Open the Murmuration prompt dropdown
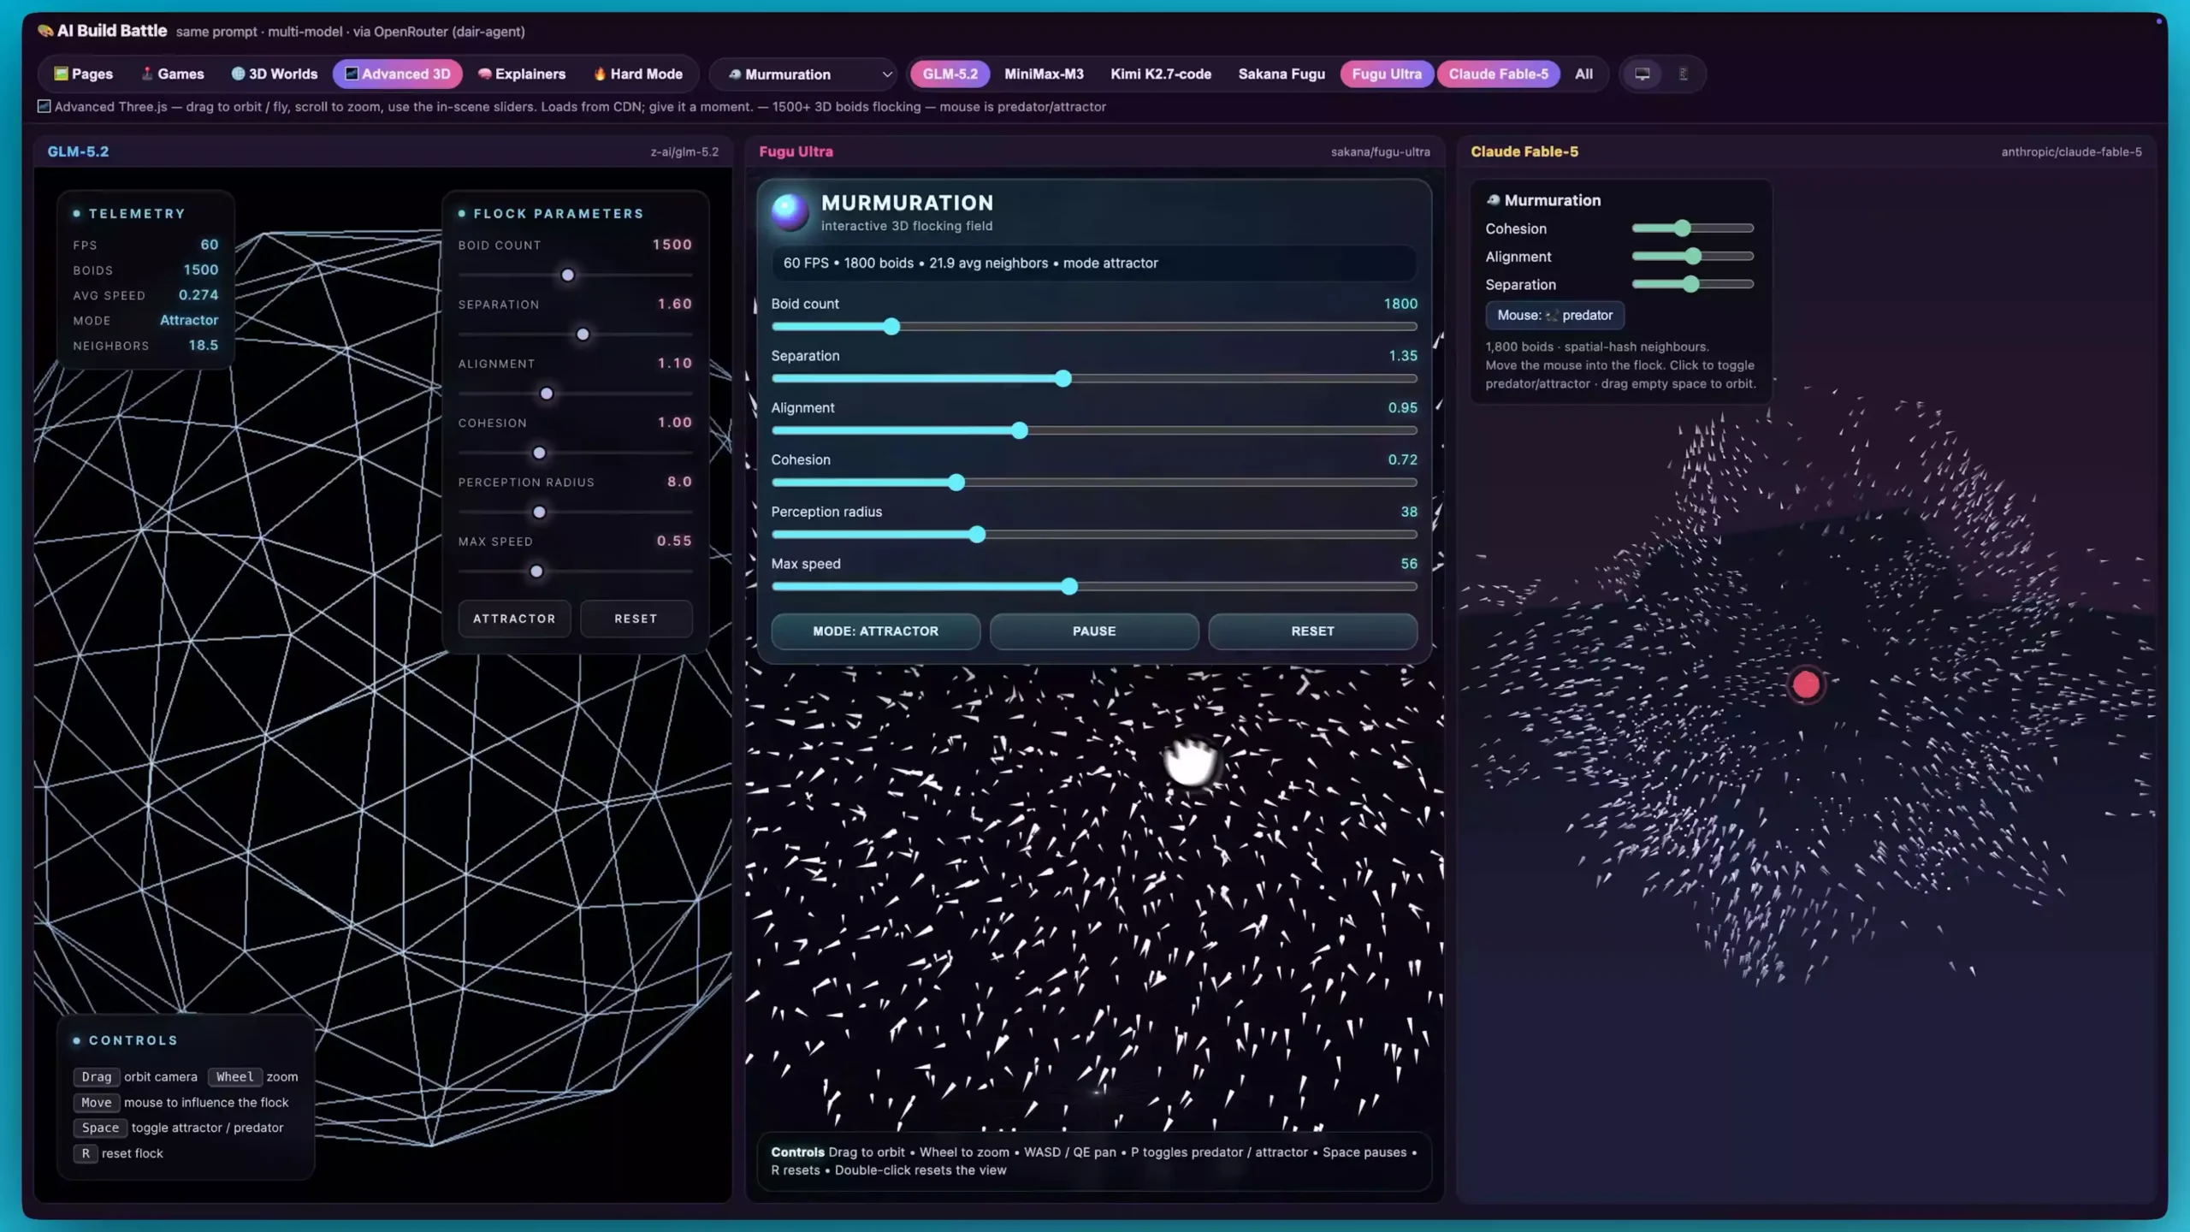Image resolution: width=2190 pixels, height=1232 pixels. 808,74
